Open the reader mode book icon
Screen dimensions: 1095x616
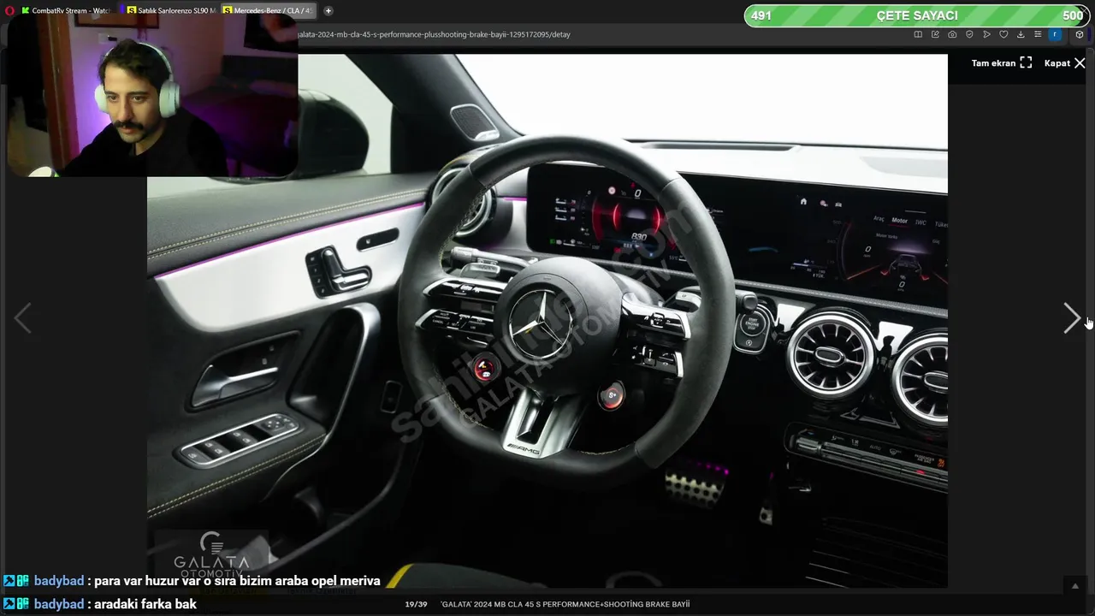pyautogui.click(x=918, y=34)
